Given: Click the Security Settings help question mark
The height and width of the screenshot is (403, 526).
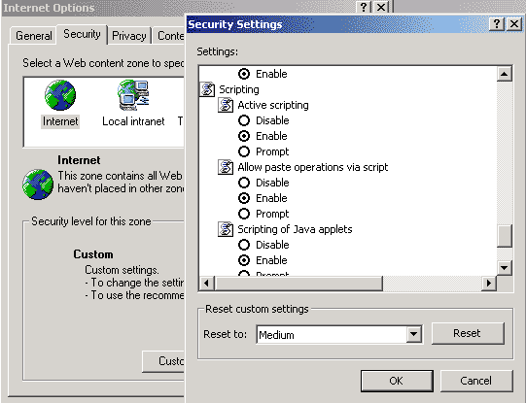Looking at the screenshot, I should 497,24.
